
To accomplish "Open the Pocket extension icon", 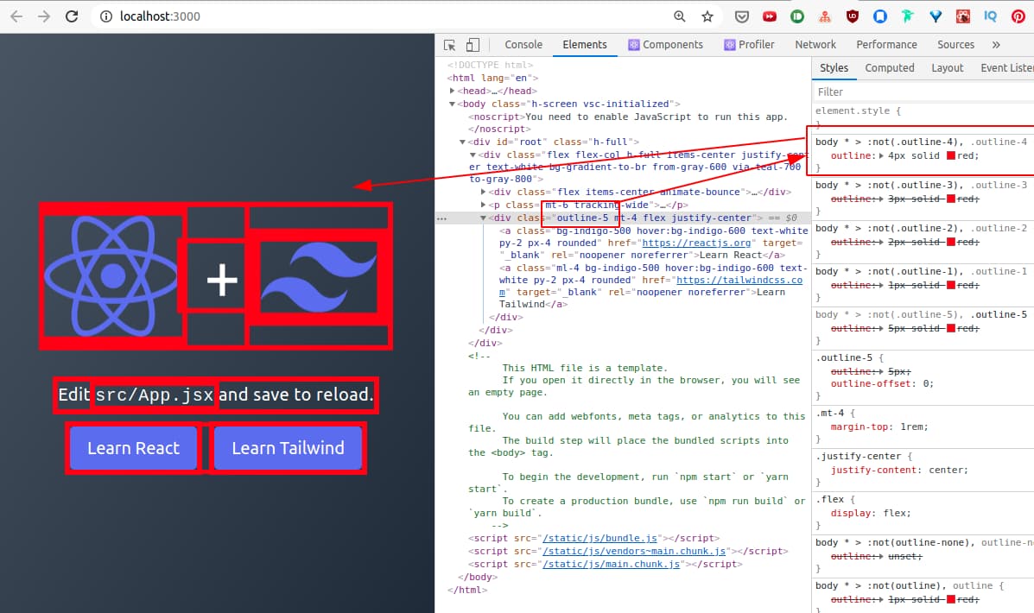I will pyautogui.click(x=741, y=16).
